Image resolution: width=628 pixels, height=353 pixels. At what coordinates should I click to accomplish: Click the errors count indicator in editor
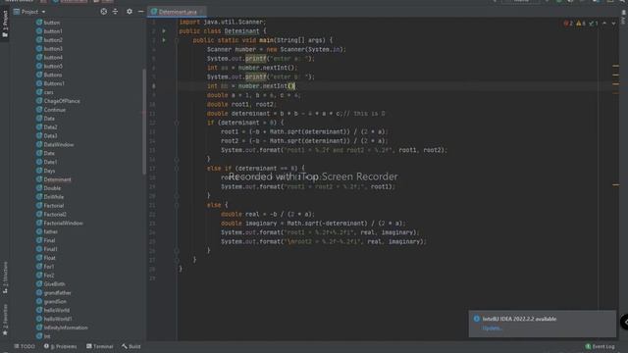(568, 24)
